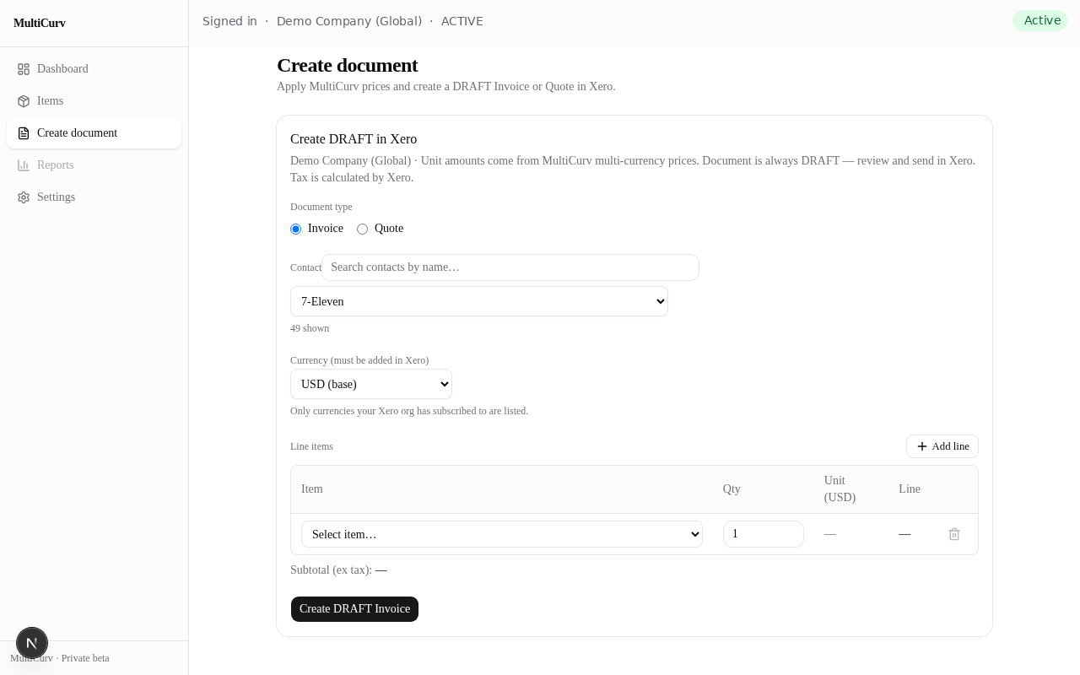
Task: Click the 'Unit (USD)' column header
Action: (x=840, y=489)
